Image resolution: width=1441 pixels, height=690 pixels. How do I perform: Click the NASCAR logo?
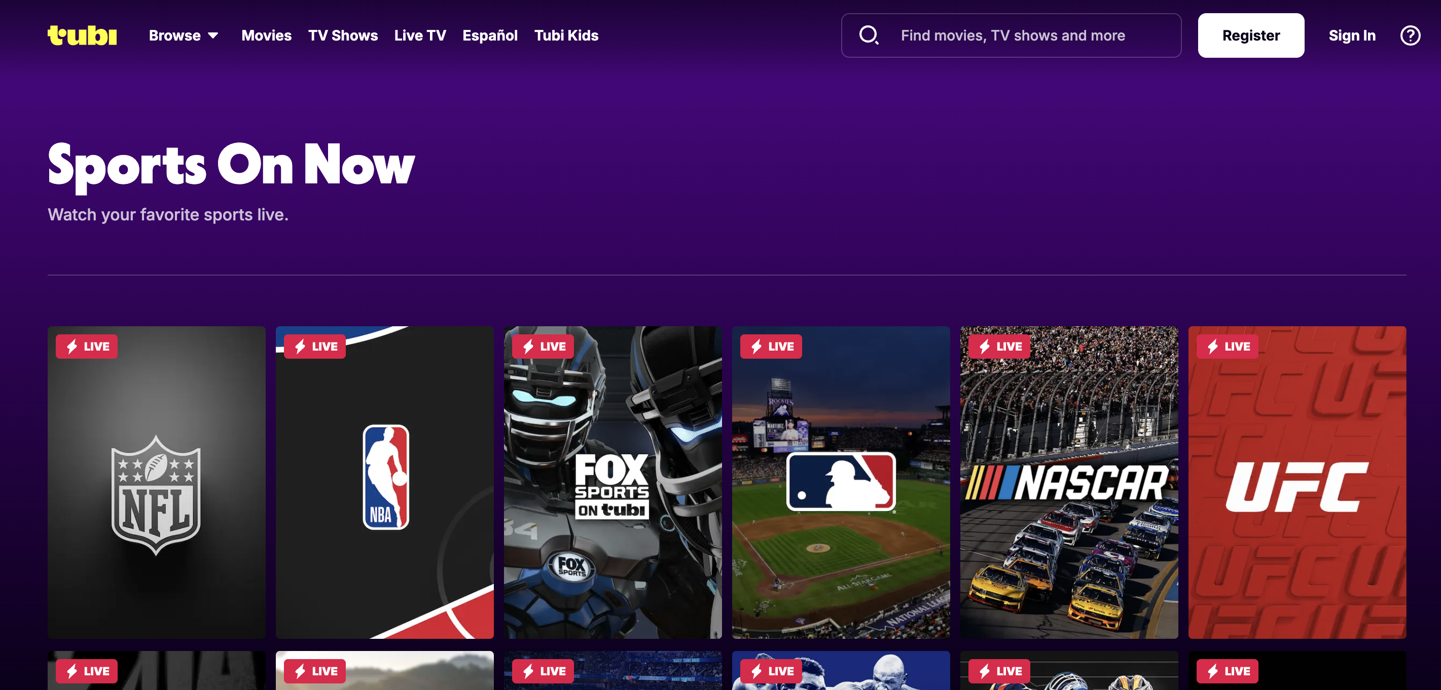[x=1068, y=482]
